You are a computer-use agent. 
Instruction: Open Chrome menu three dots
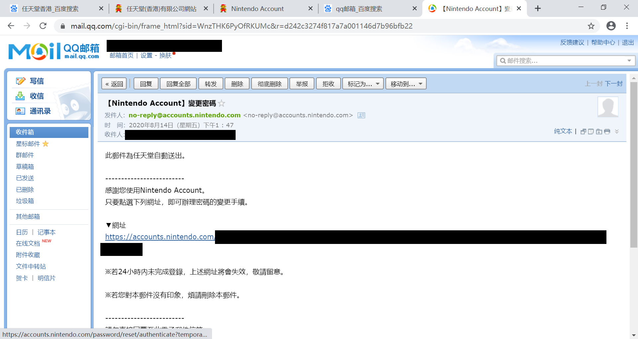pos(627,26)
